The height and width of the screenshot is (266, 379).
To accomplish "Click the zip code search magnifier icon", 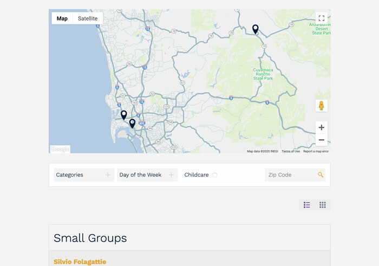I will pos(321,175).
